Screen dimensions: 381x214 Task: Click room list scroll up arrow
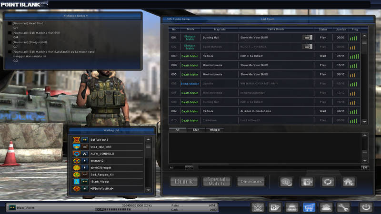[x=364, y=36]
